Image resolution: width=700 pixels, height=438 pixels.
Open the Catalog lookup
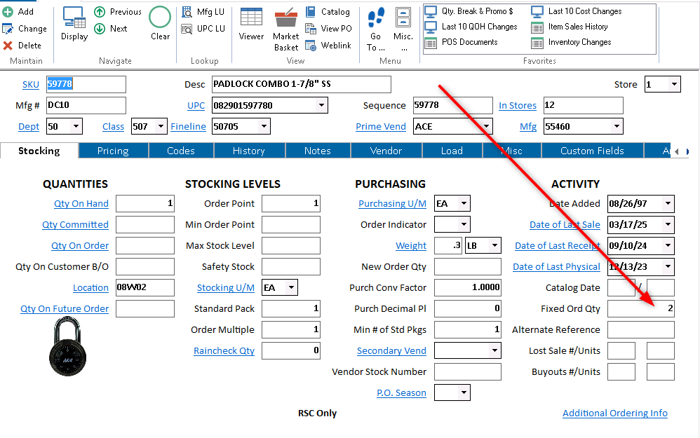click(311, 12)
